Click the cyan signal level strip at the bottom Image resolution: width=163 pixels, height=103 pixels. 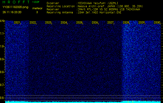pyautogui.click(x=83, y=102)
